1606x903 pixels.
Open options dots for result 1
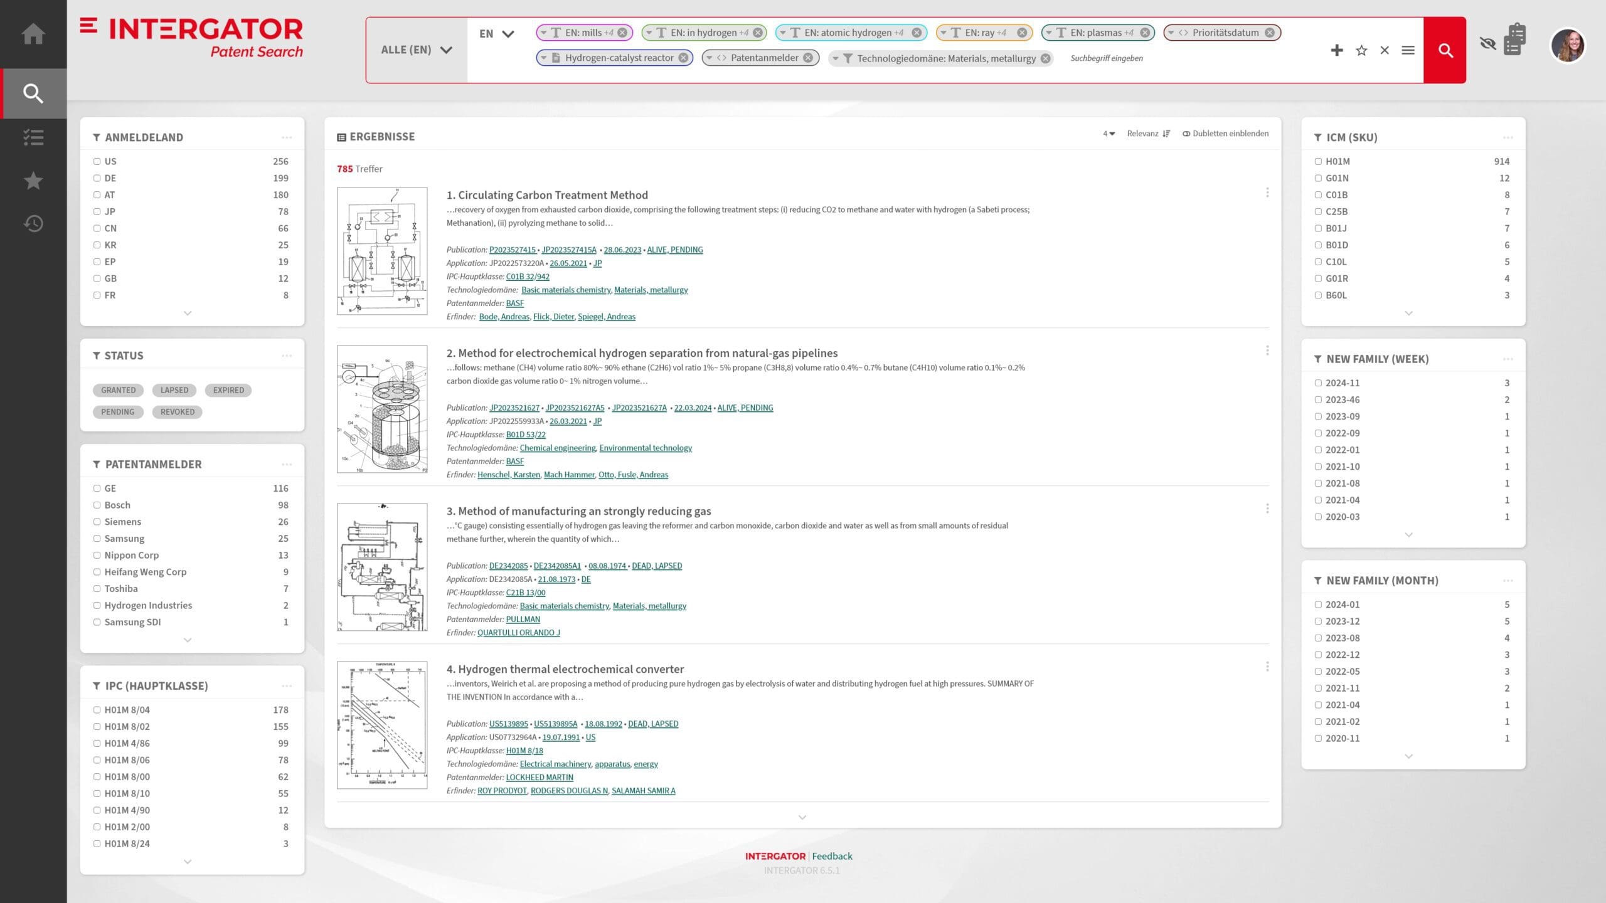[1267, 193]
